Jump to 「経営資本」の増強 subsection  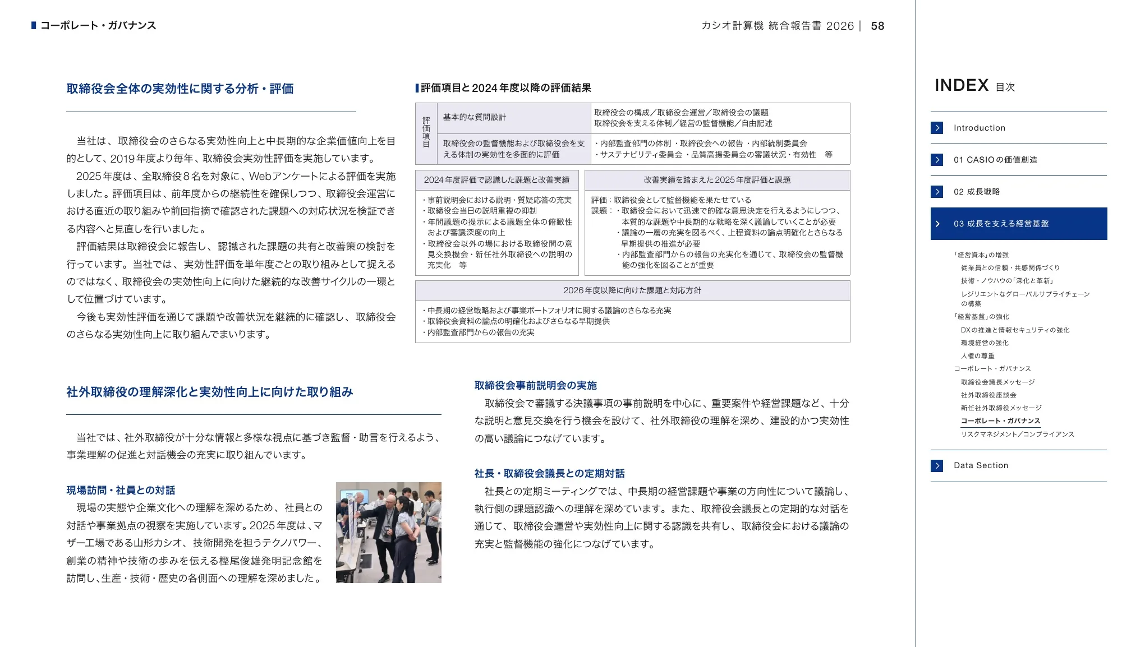click(x=981, y=255)
